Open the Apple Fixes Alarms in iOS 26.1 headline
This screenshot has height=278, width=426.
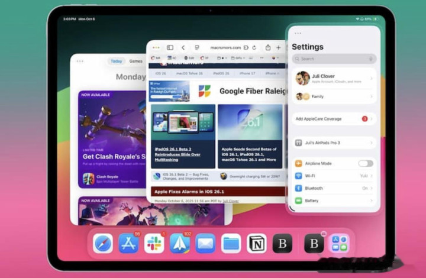[189, 192]
